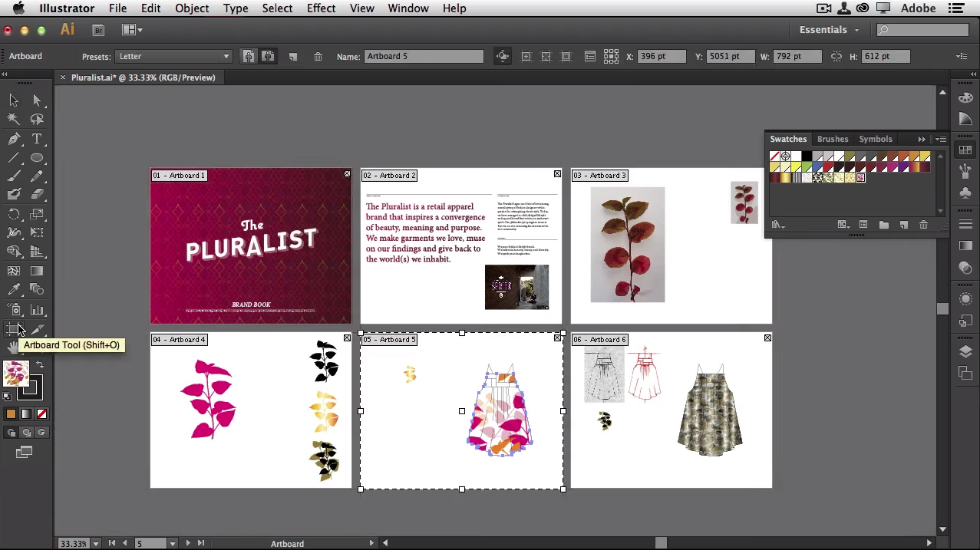Click the artboard Name field
The height and width of the screenshot is (550, 980).
(x=424, y=57)
